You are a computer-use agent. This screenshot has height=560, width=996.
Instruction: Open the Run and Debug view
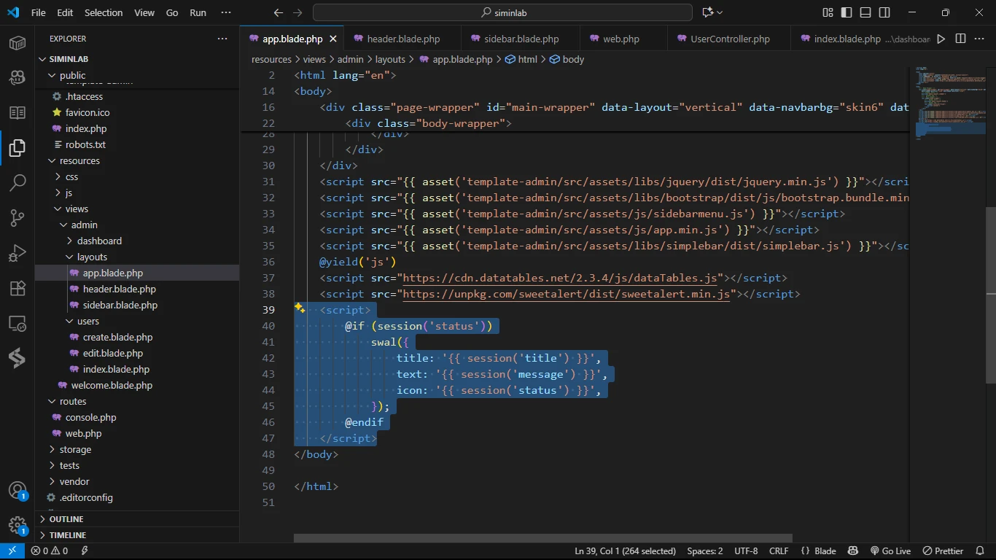[17, 253]
